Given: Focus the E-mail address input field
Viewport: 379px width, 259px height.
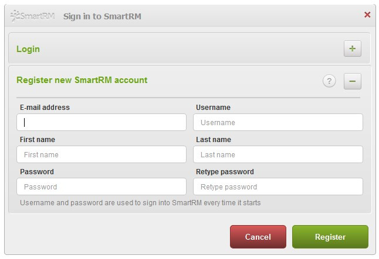Looking at the screenshot, I should [x=101, y=122].
